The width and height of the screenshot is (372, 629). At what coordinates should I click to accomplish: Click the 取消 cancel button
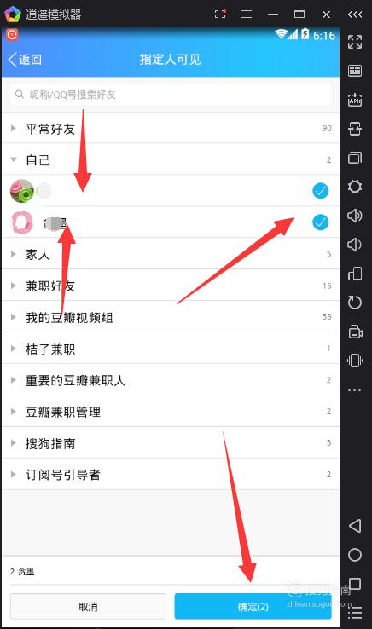click(x=88, y=607)
